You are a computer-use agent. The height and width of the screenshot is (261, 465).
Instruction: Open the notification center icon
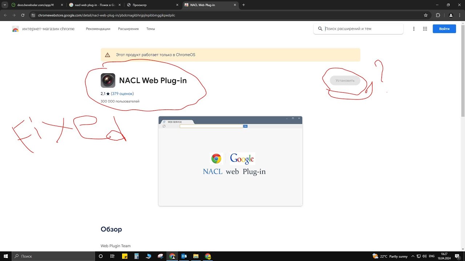click(x=457, y=256)
